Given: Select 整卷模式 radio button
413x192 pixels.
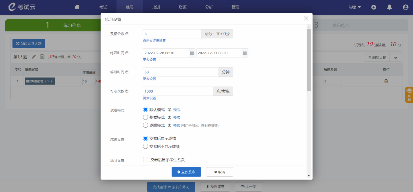Looking at the screenshot, I should click(x=146, y=118).
